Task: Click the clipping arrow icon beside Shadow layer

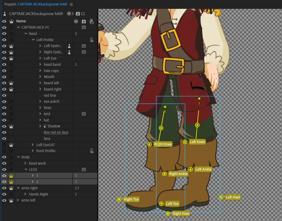Action: 45,126
